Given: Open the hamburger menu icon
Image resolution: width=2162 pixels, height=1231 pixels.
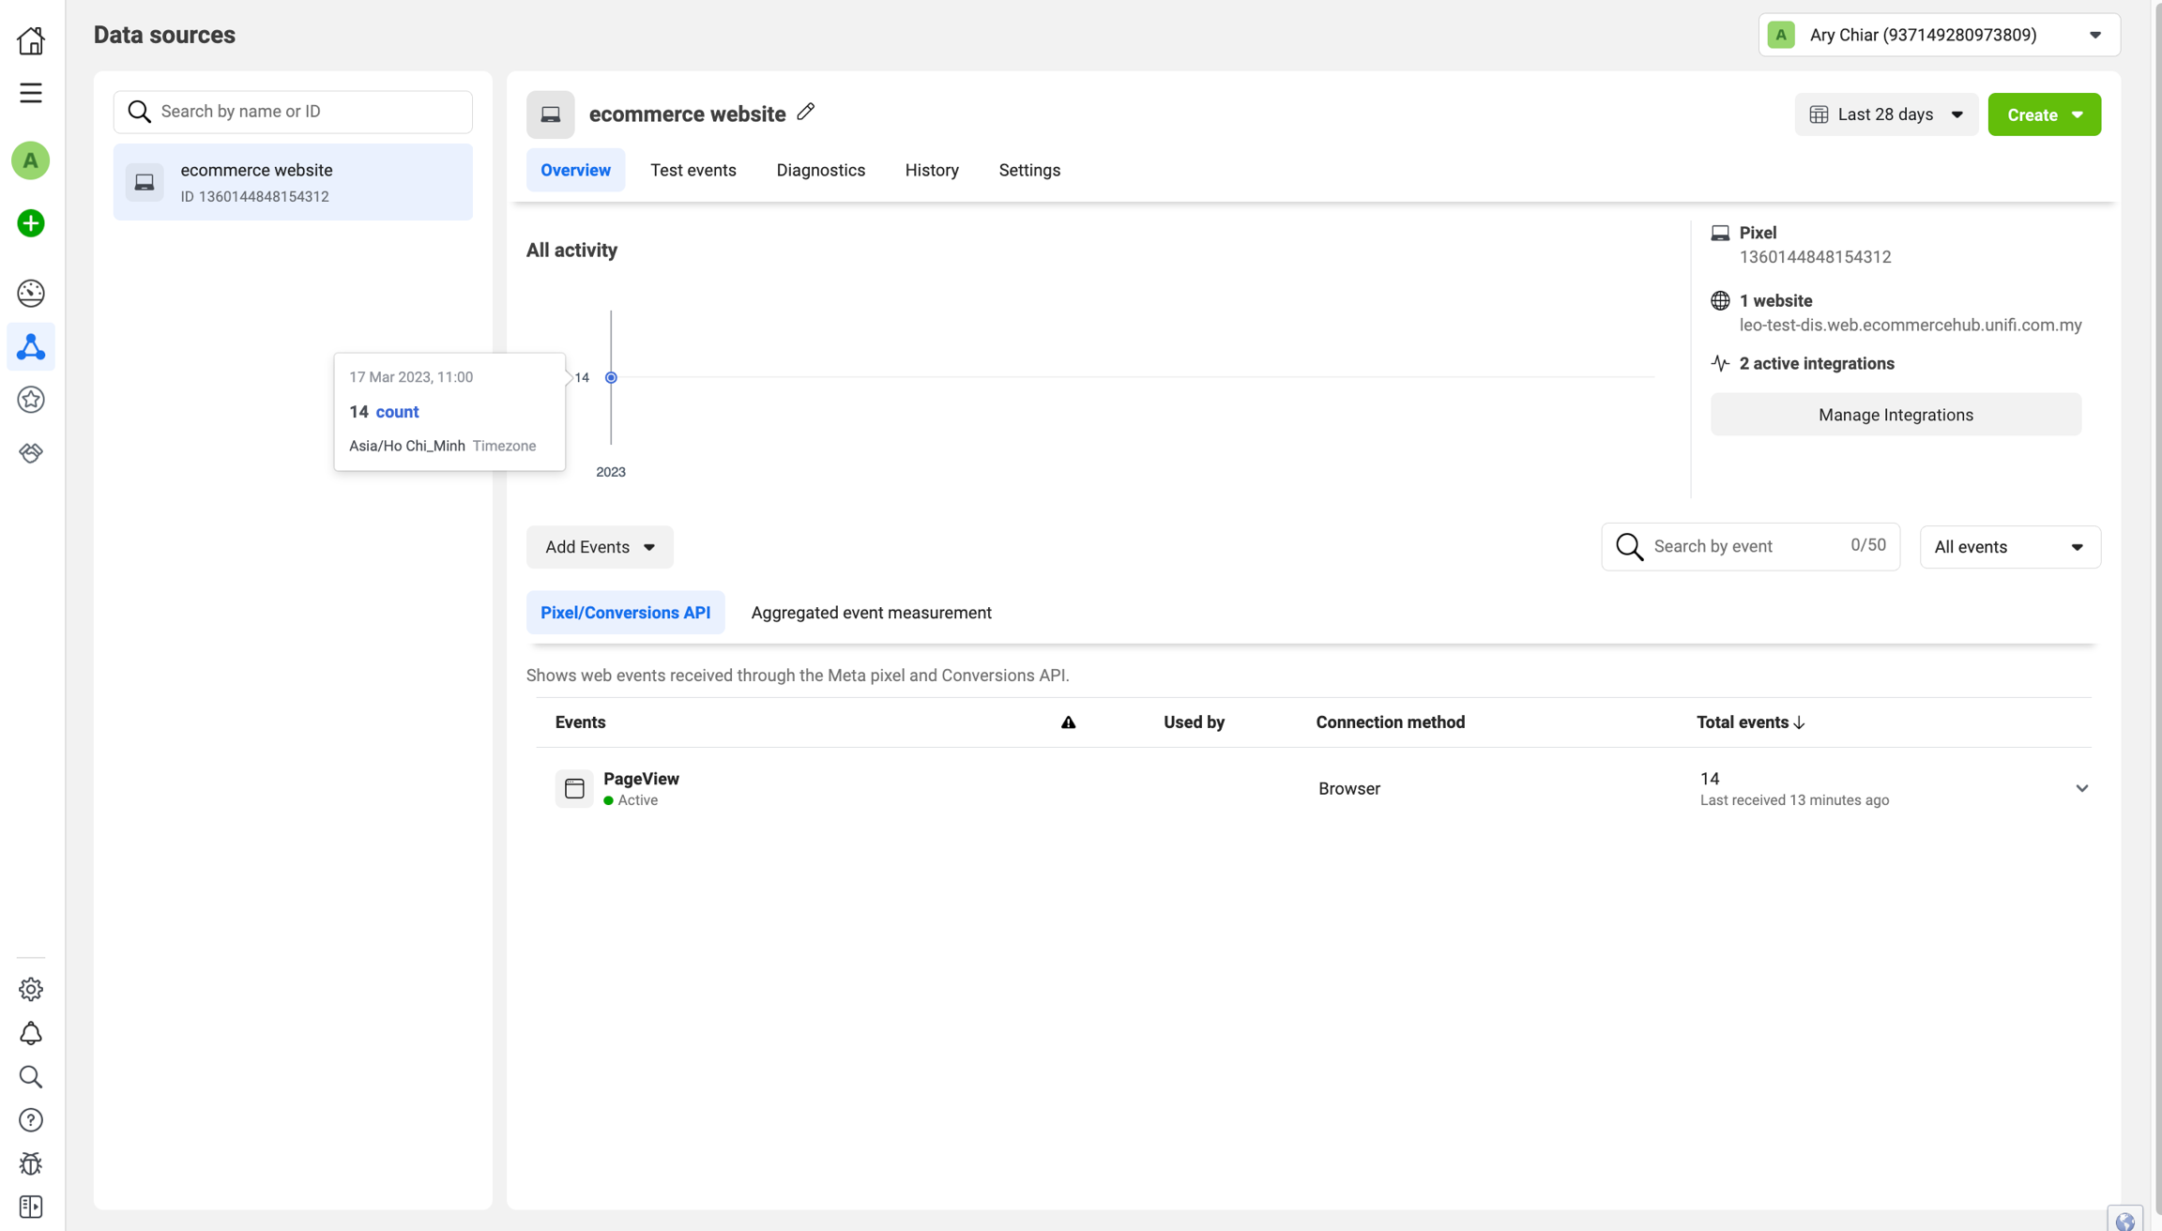Looking at the screenshot, I should [31, 93].
